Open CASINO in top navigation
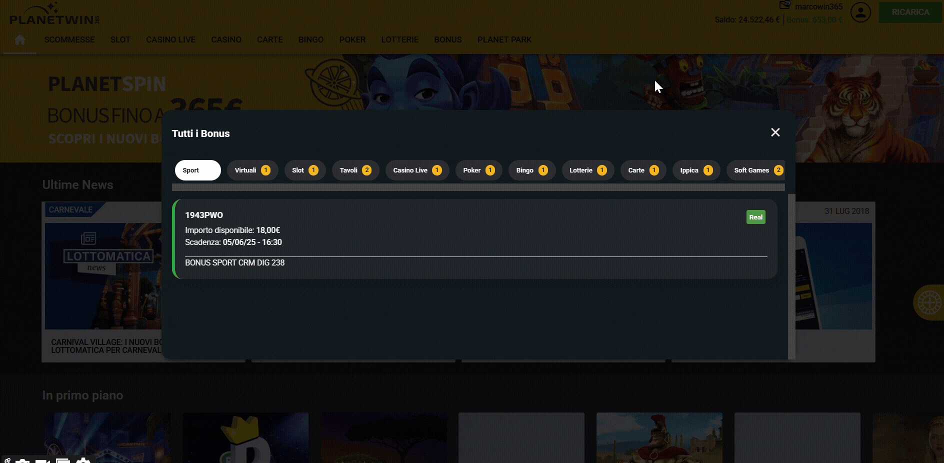Viewport: 944px width, 463px height. 226,39
